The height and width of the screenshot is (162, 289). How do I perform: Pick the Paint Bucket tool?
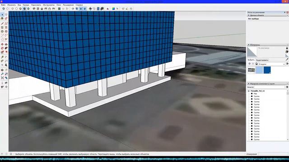point(2,18)
